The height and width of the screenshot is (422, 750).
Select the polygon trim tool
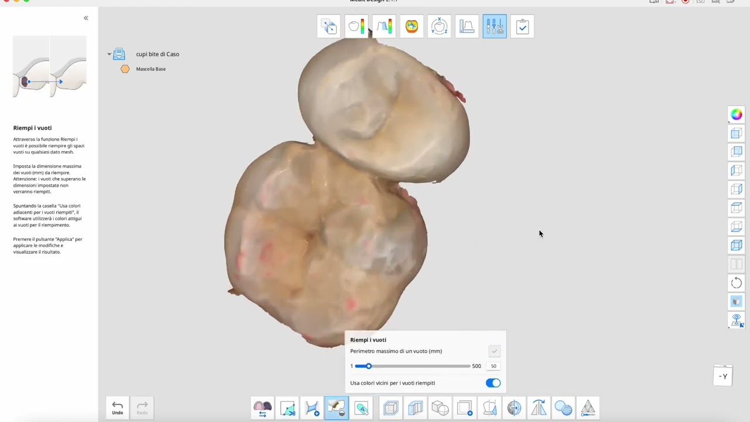287,408
